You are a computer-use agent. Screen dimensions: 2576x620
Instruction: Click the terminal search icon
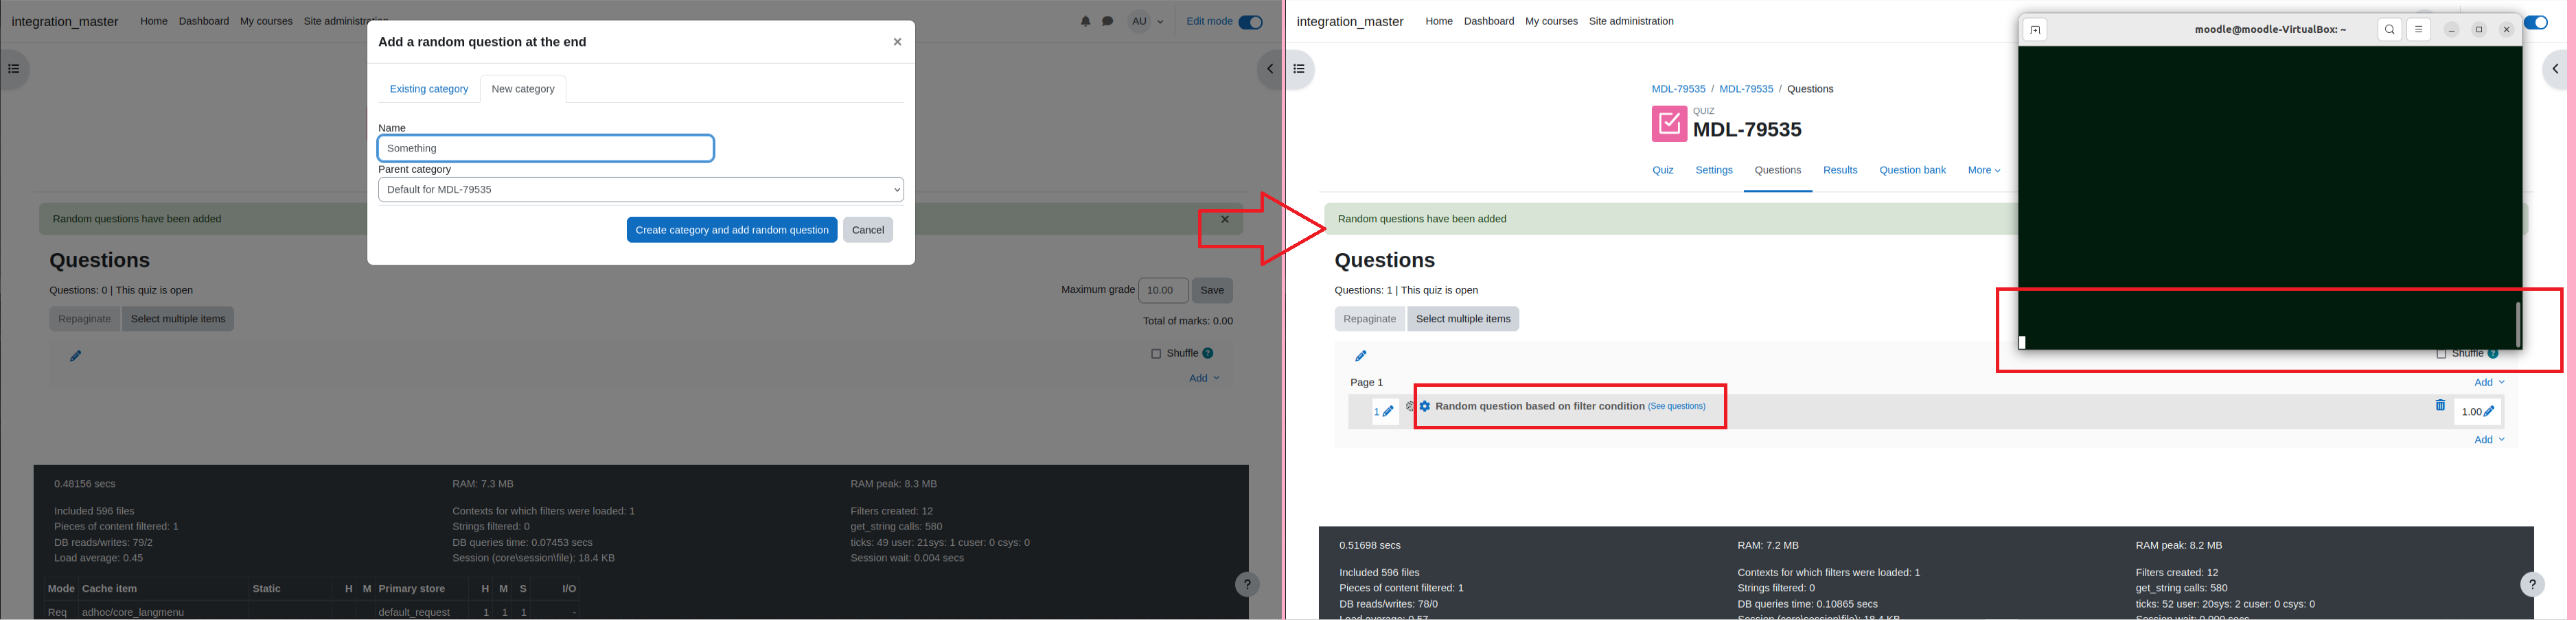(x=2390, y=30)
